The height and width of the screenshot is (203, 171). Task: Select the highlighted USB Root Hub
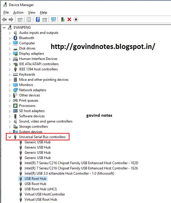(x=33, y=179)
